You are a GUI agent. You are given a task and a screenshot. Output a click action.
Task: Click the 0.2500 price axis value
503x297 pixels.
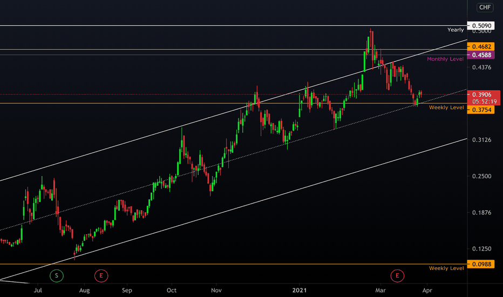point(481,176)
